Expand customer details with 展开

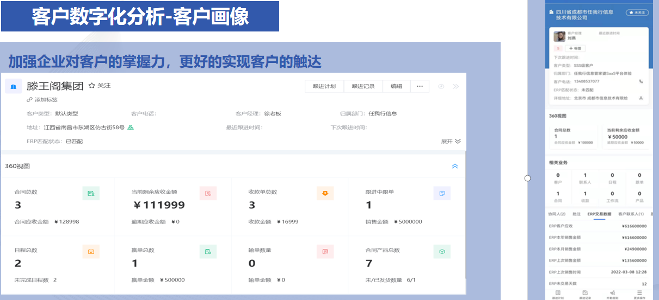point(451,141)
